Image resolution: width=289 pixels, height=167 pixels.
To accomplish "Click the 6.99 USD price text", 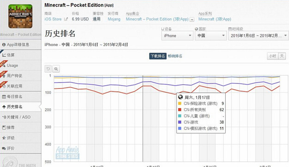I will [80, 19].
